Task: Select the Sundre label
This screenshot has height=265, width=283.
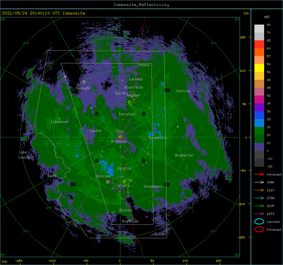Action: pos(95,131)
